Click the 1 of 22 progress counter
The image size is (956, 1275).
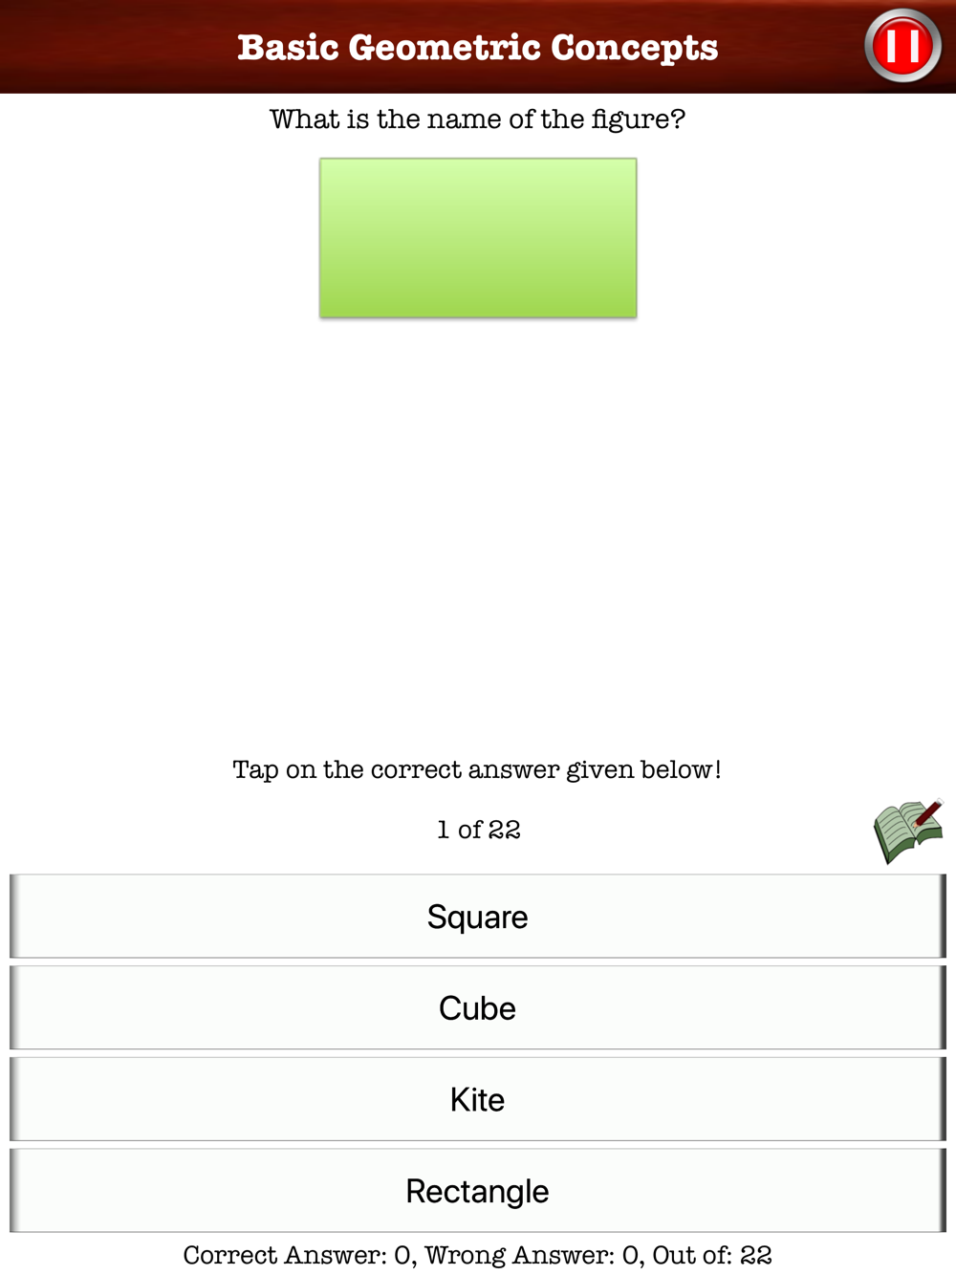click(479, 830)
